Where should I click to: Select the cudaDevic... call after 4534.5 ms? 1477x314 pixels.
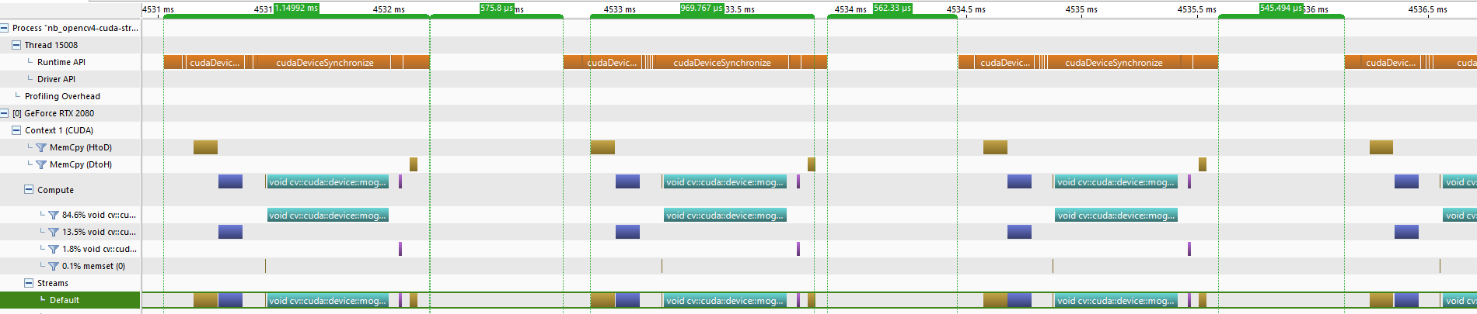1004,63
